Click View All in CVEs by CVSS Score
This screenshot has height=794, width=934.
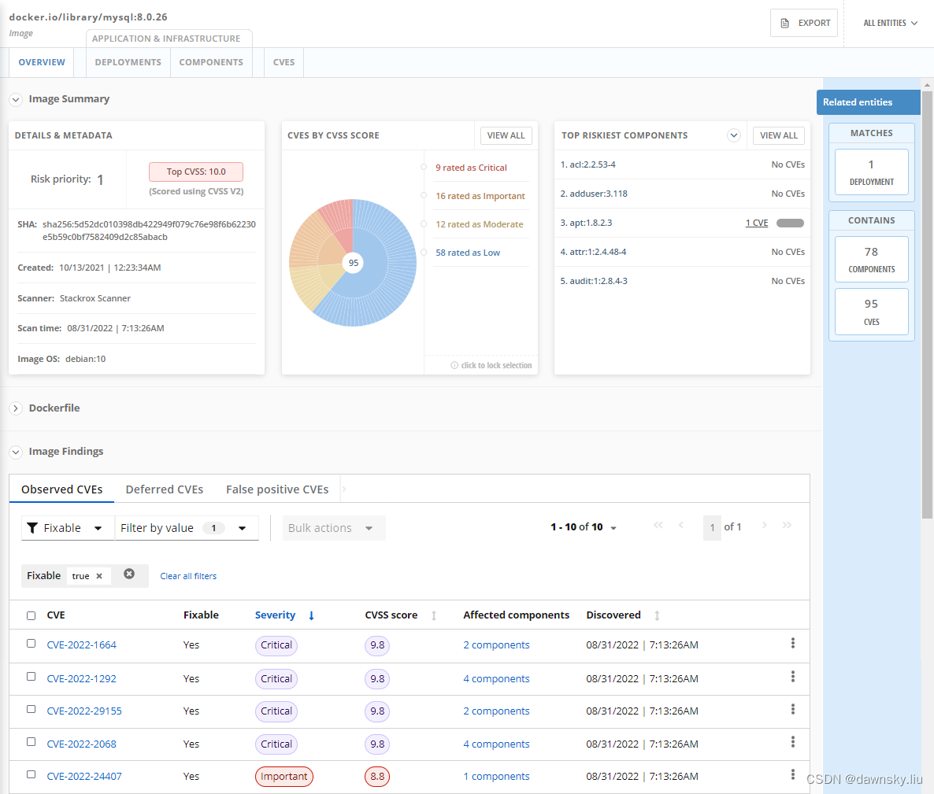[x=506, y=135]
